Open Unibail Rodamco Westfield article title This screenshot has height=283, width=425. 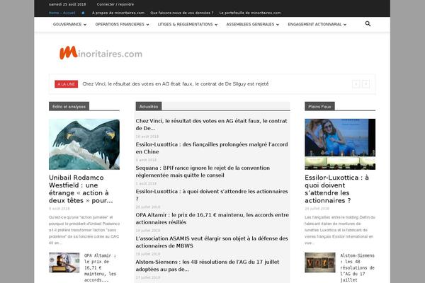[x=81, y=189]
